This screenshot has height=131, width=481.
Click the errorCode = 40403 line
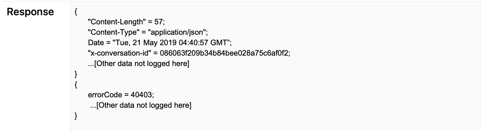[x=121, y=95]
